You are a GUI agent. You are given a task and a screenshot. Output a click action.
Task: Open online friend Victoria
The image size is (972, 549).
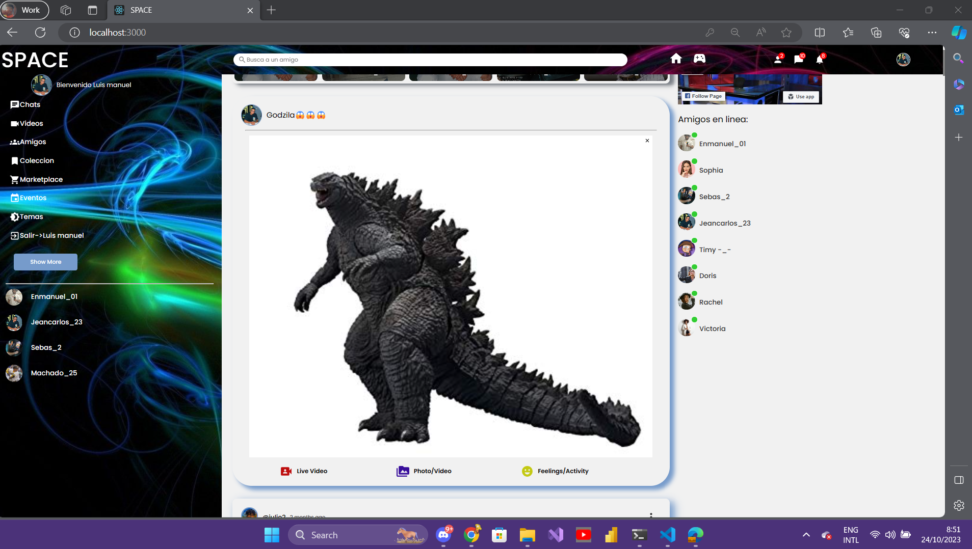coord(702,328)
